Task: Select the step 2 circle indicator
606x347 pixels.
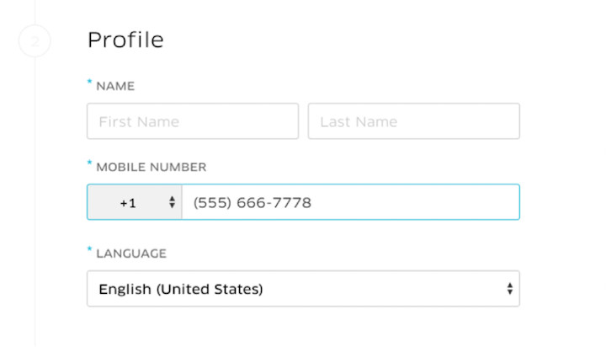Action: (35, 40)
